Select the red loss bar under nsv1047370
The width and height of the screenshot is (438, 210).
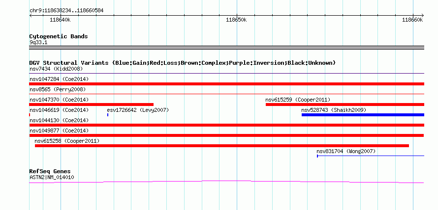pos(92,105)
